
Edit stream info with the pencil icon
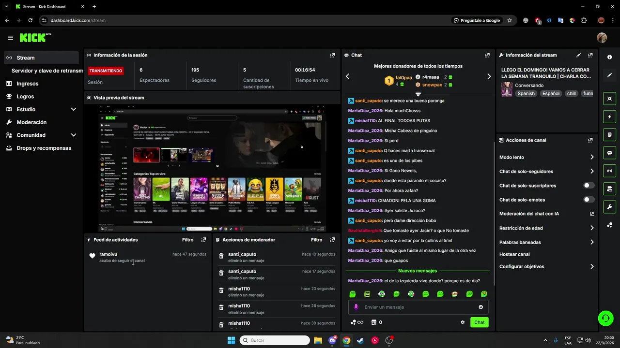(579, 55)
